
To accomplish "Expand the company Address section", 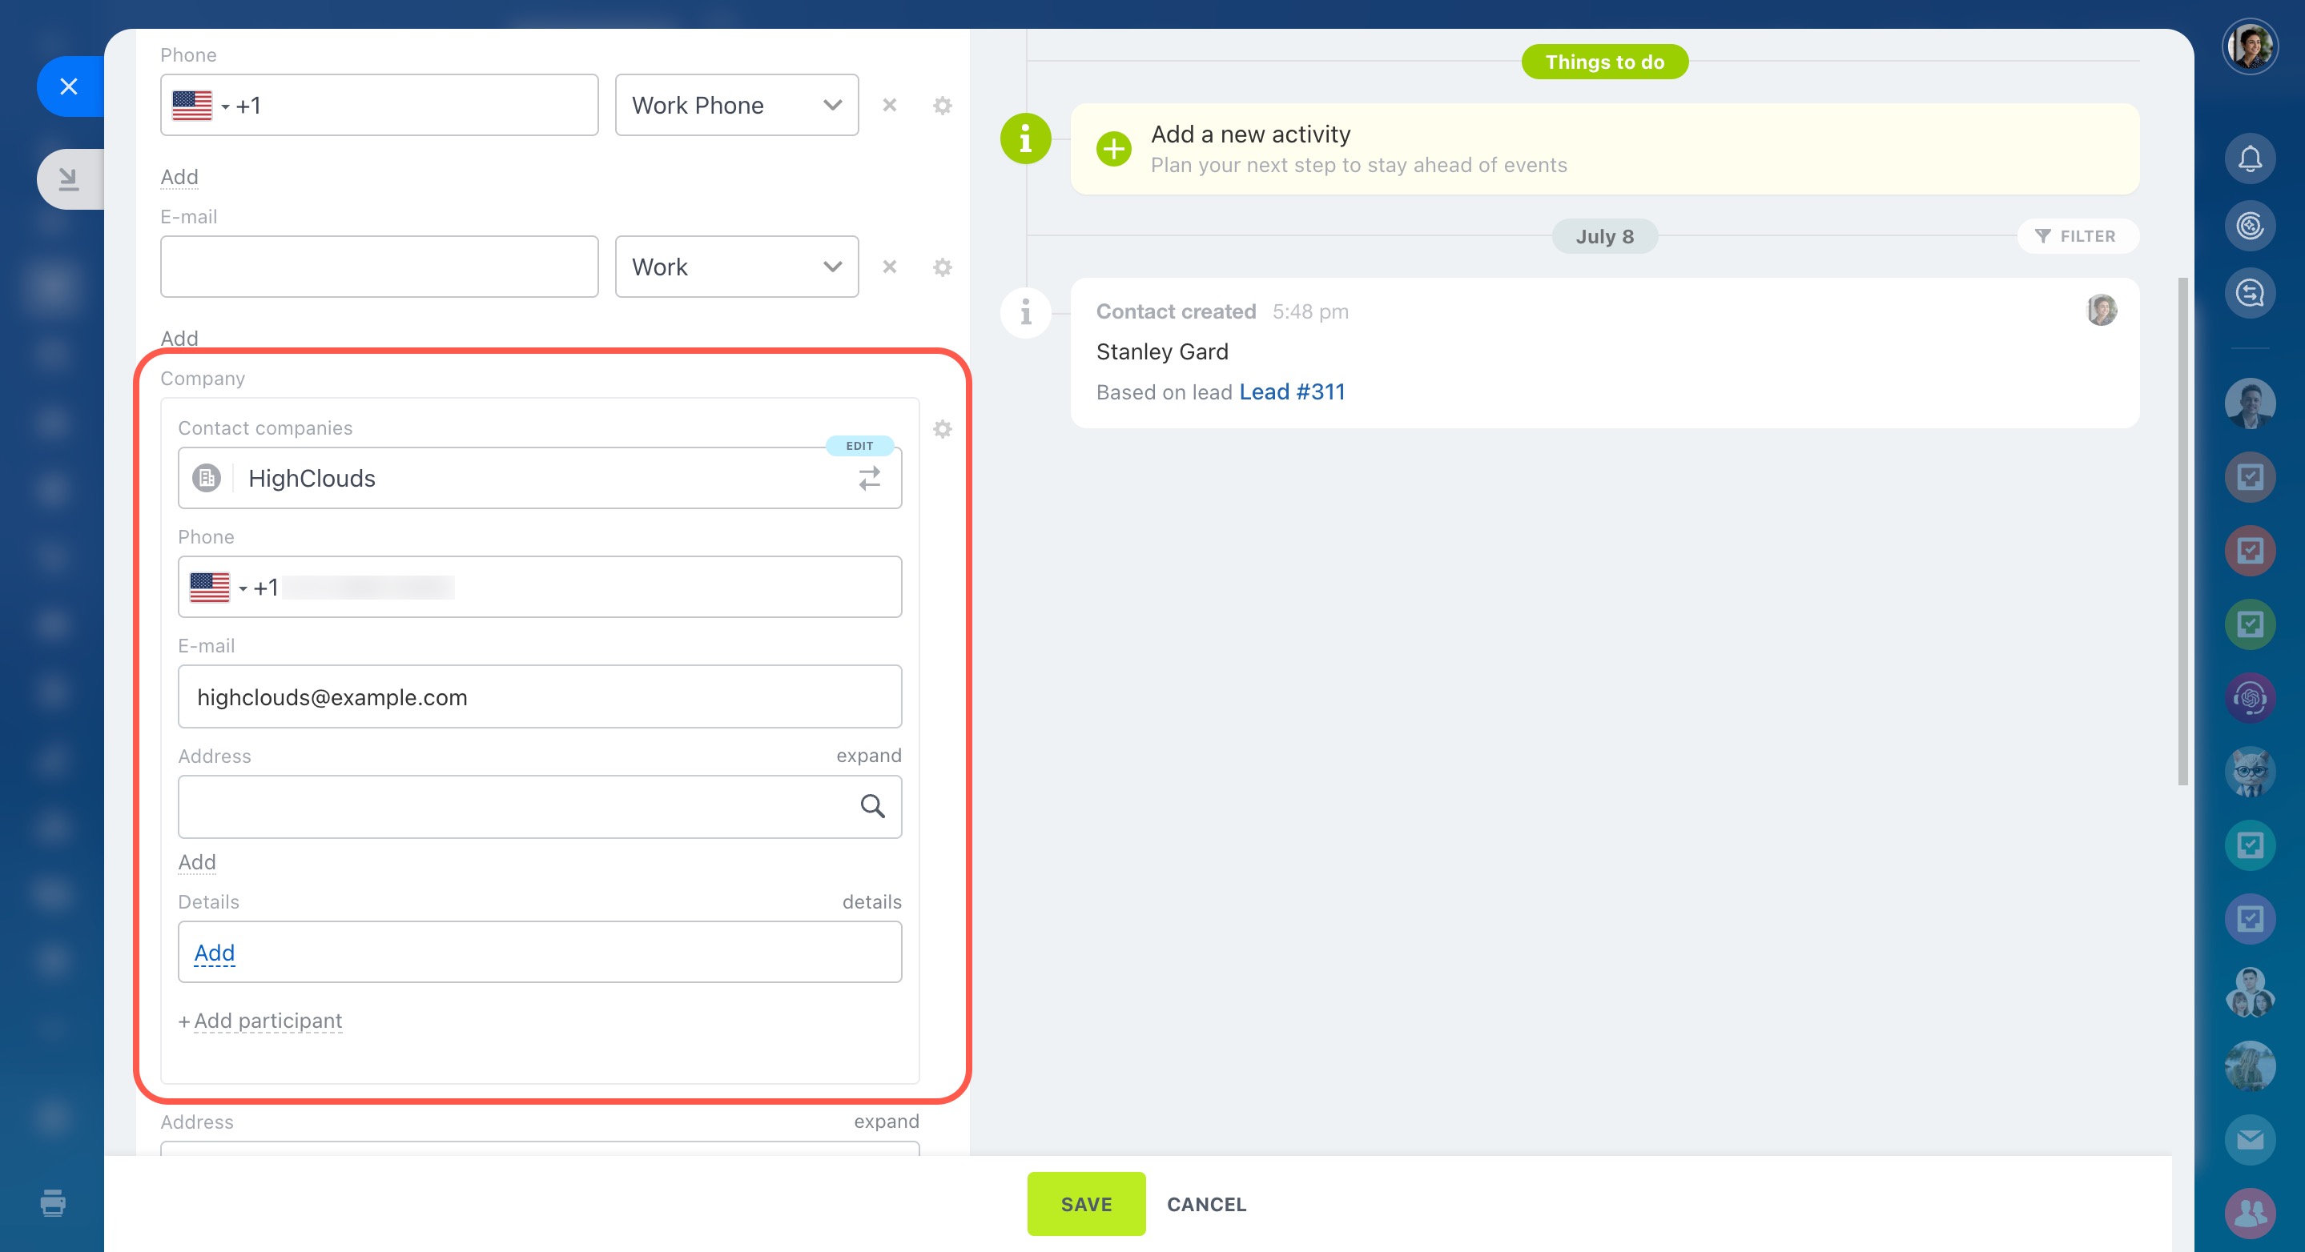I will tap(868, 756).
